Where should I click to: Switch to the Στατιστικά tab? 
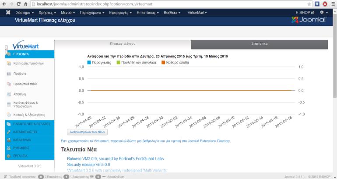(x=260, y=44)
